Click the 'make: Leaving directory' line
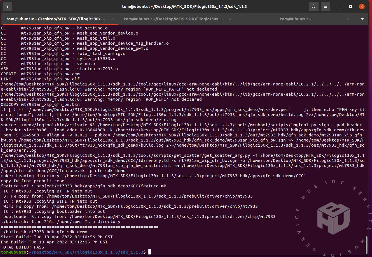This screenshot has height=257, width=372. pos(153,176)
